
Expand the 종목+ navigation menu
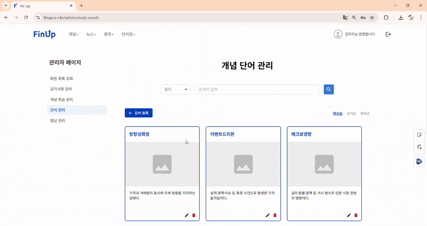(x=109, y=34)
